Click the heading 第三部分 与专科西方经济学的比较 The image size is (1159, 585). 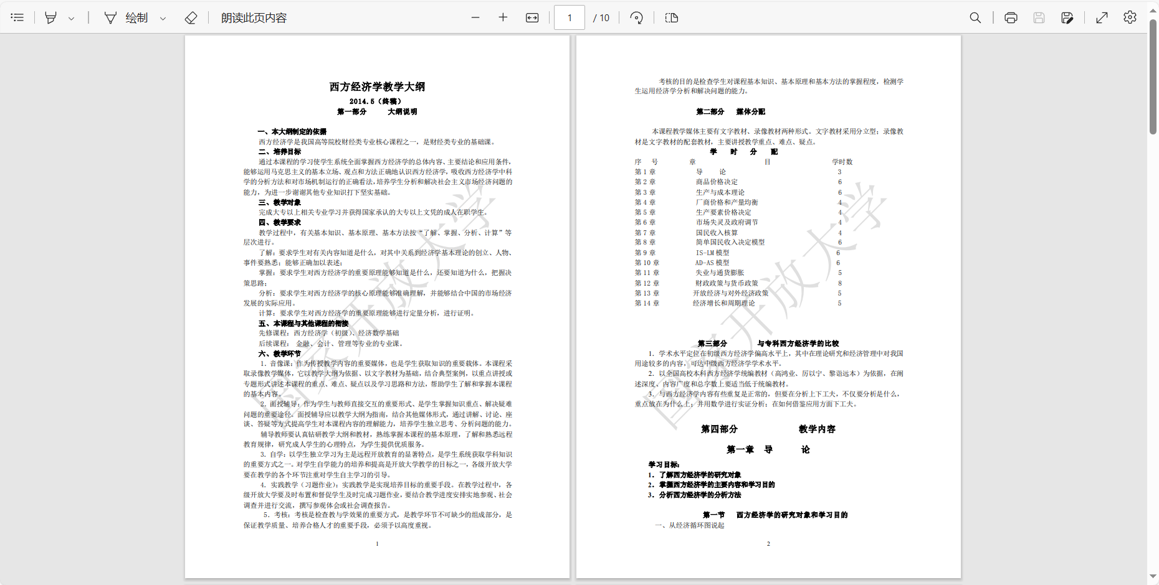[768, 344]
